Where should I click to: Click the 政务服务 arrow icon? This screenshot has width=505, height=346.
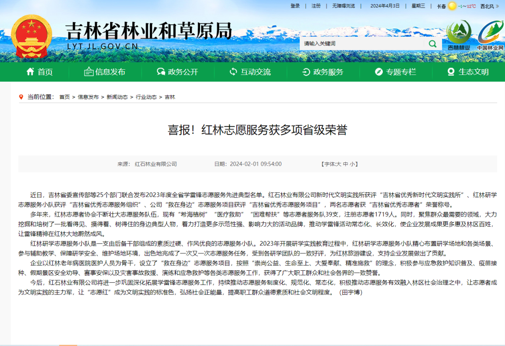[x=306, y=72]
